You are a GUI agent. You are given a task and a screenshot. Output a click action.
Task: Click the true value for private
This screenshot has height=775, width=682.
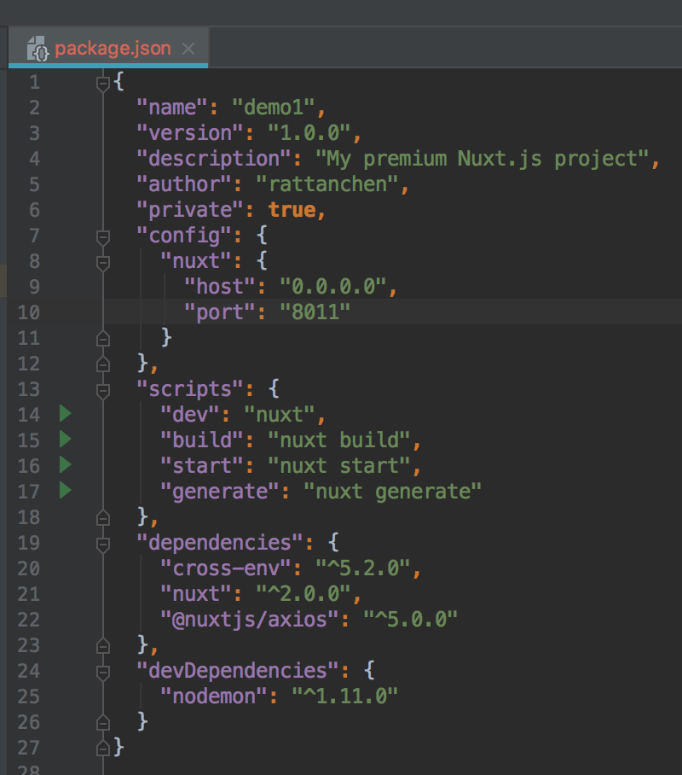point(292,210)
